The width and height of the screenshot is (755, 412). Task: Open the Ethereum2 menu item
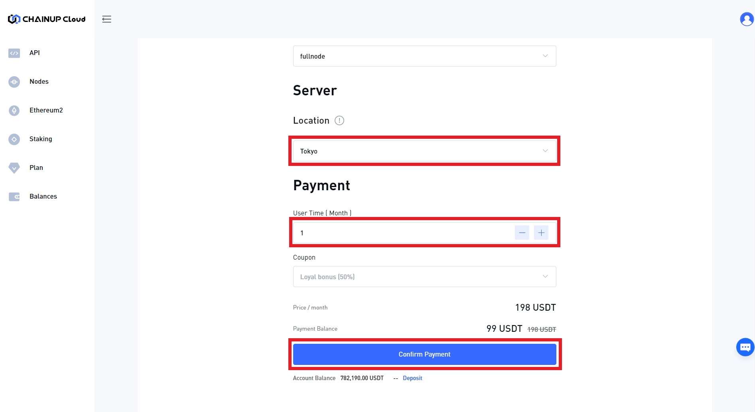pyautogui.click(x=46, y=110)
